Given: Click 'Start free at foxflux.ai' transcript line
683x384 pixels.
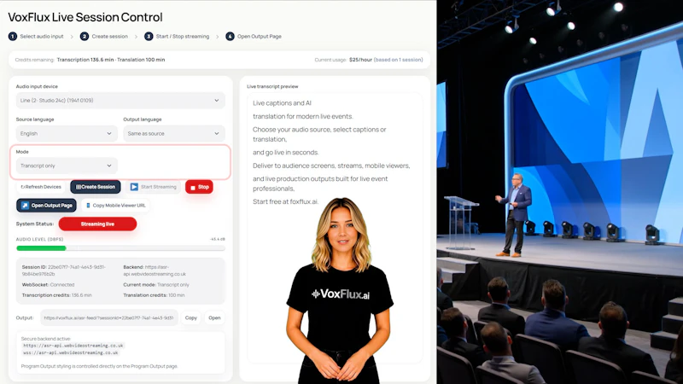Looking at the screenshot, I should (286, 201).
